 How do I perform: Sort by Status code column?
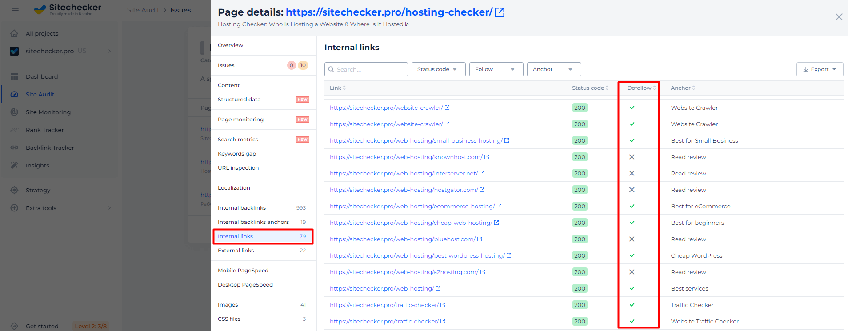point(590,88)
